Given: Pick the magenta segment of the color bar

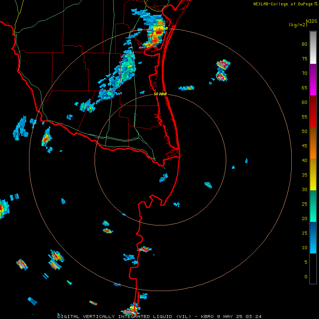Looking at the screenshot, I should point(313,79).
